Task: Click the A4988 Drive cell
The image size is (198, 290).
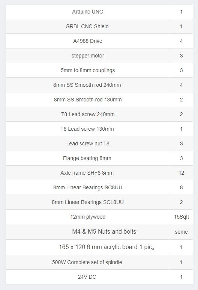Action: [88, 41]
